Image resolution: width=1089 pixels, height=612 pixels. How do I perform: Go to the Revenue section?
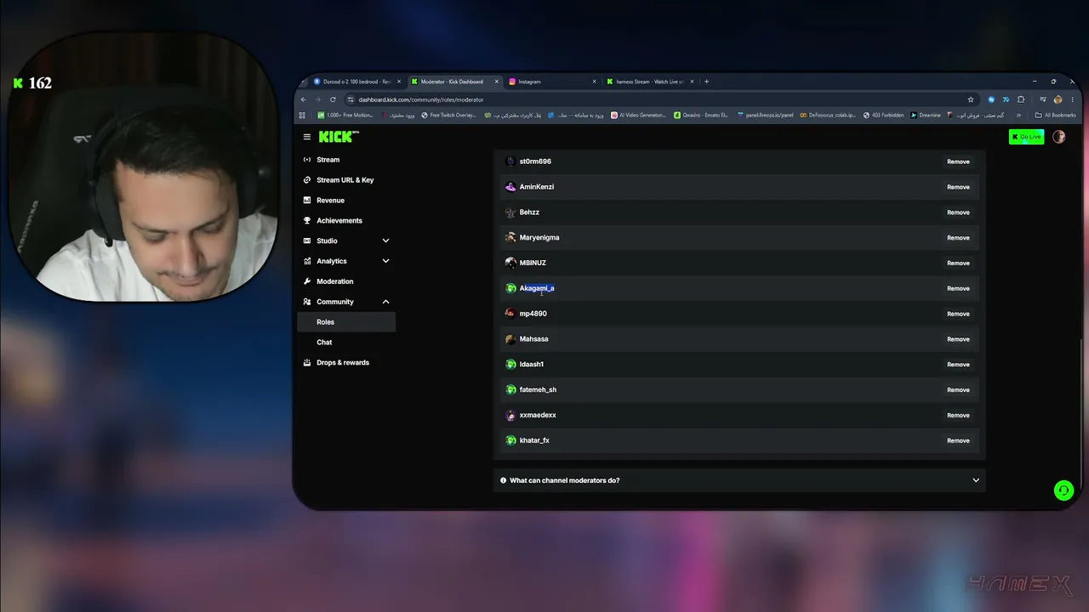click(330, 201)
